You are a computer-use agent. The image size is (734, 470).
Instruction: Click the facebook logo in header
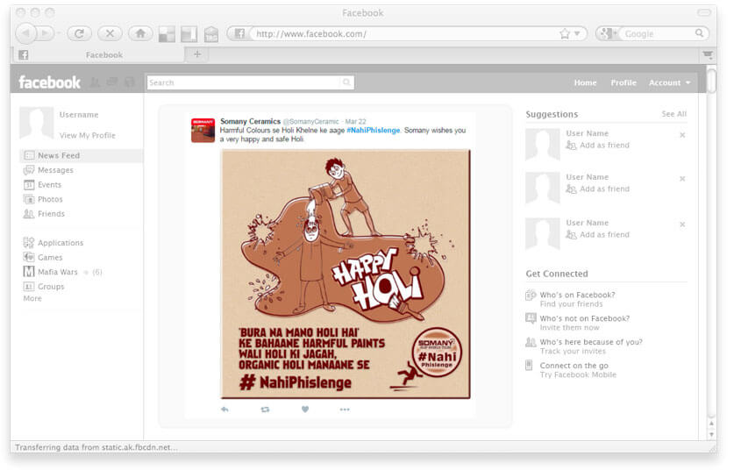tap(50, 82)
